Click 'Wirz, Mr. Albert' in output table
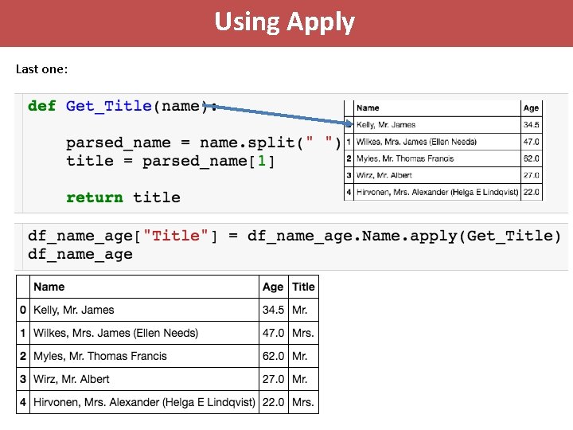This screenshot has width=573, height=430. 72,379
